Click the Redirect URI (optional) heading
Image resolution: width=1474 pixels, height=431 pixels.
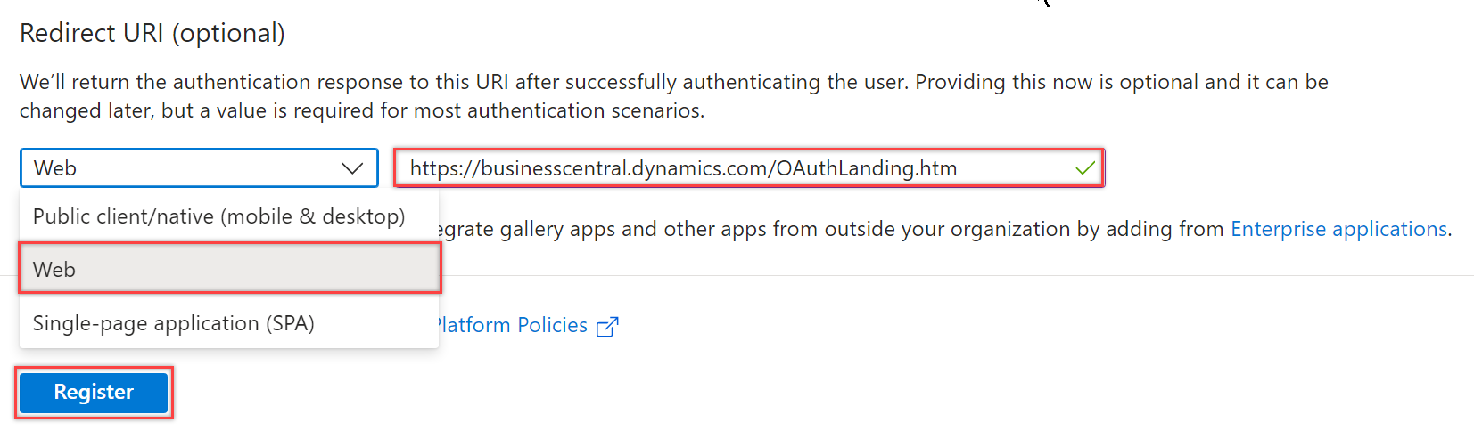point(152,33)
